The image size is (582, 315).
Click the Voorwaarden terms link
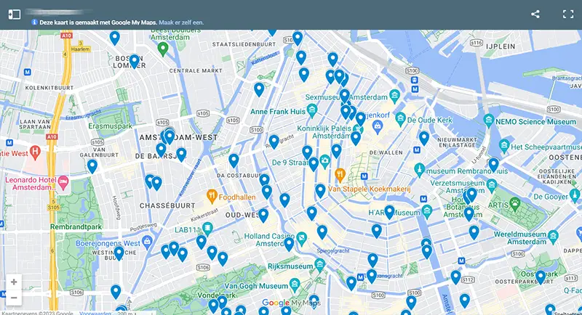[95, 313]
